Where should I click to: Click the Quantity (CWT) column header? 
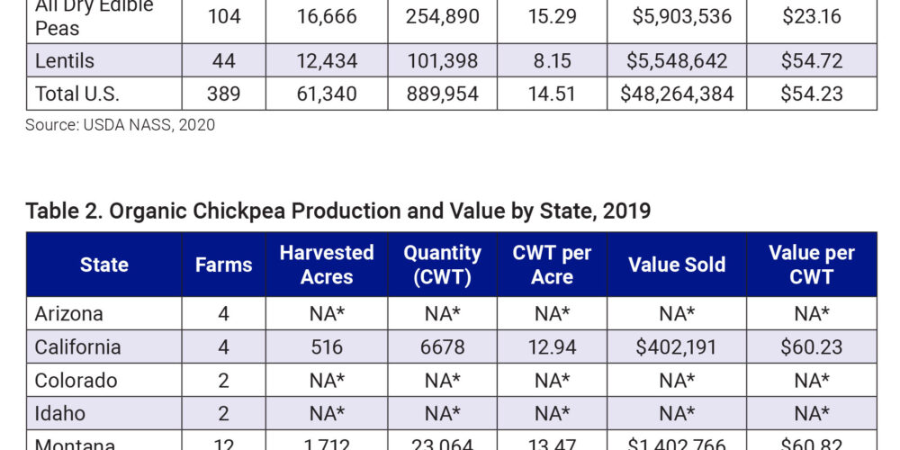442,265
